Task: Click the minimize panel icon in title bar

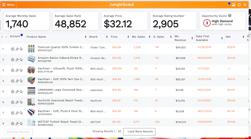Action: (x=234, y=5)
